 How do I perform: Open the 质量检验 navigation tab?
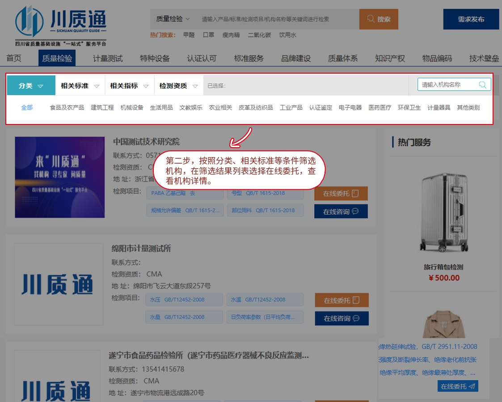point(57,58)
